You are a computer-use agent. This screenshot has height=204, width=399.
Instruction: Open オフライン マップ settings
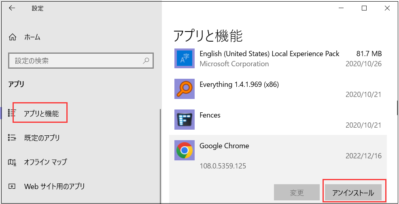click(45, 162)
